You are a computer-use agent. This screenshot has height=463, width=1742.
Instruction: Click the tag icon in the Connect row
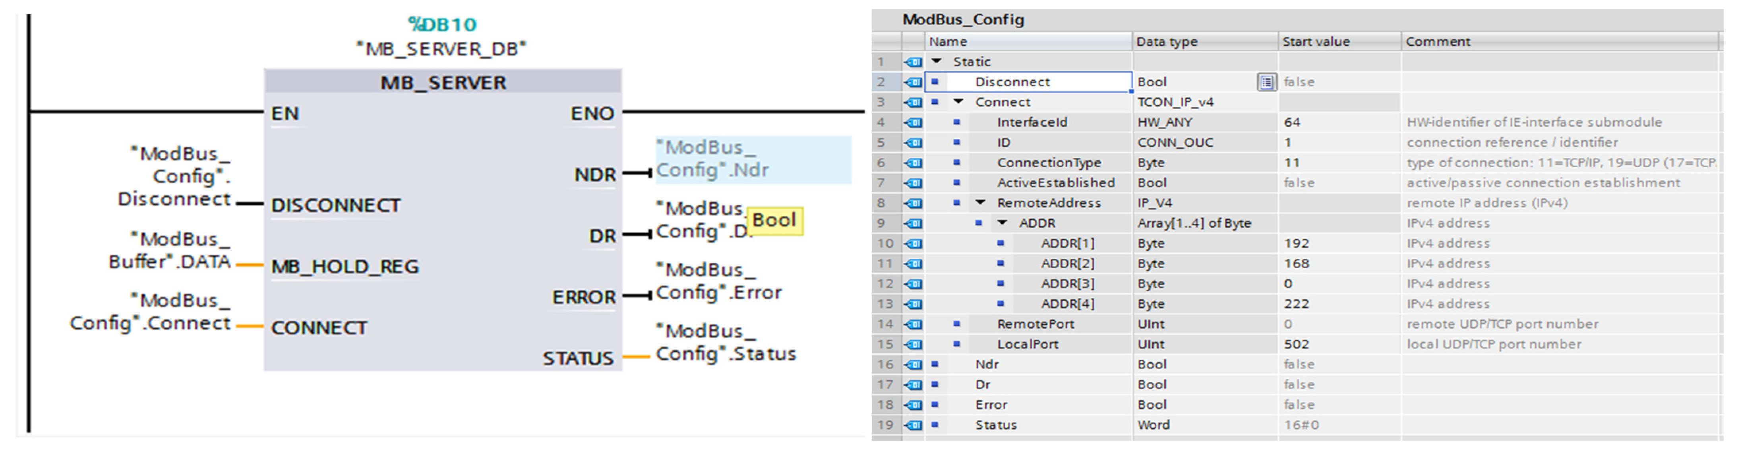(x=913, y=102)
